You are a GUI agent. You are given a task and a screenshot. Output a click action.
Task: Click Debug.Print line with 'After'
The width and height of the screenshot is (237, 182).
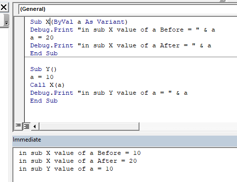[121, 45]
